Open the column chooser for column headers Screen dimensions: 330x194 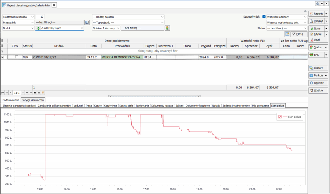coord(2,46)
